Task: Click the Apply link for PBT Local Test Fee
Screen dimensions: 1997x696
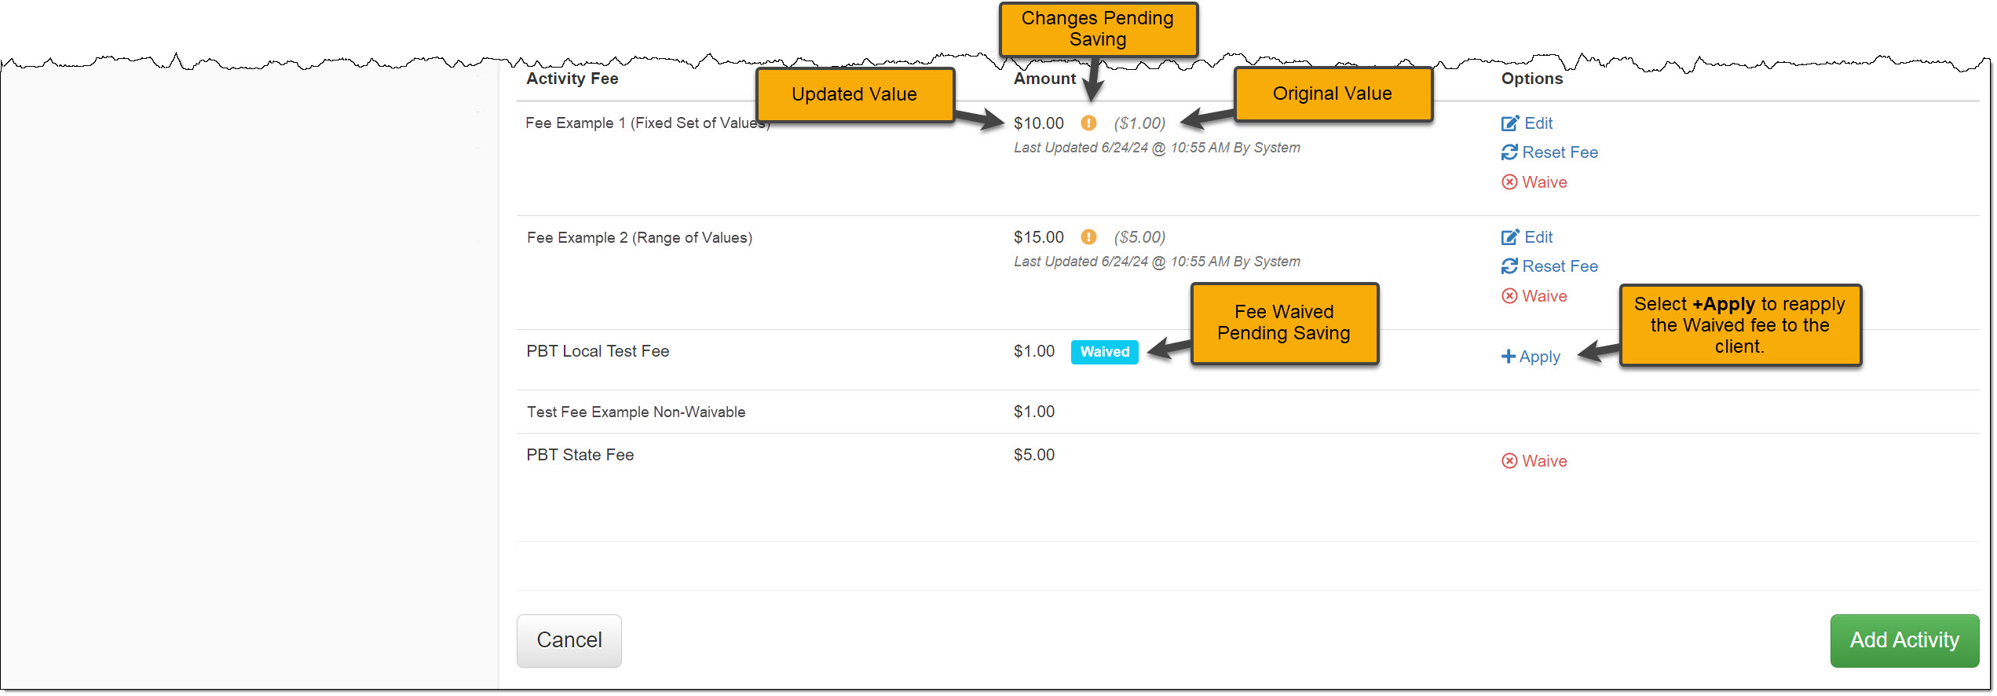Action: coord(1539,357)
